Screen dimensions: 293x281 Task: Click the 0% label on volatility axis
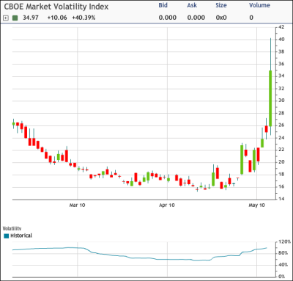click(x=281, y=277)
